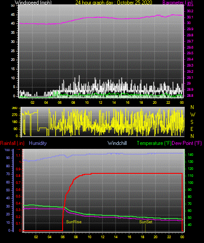Click the '110' temperature axis value
Screen dimensions: 204x243
click(190, 176)
